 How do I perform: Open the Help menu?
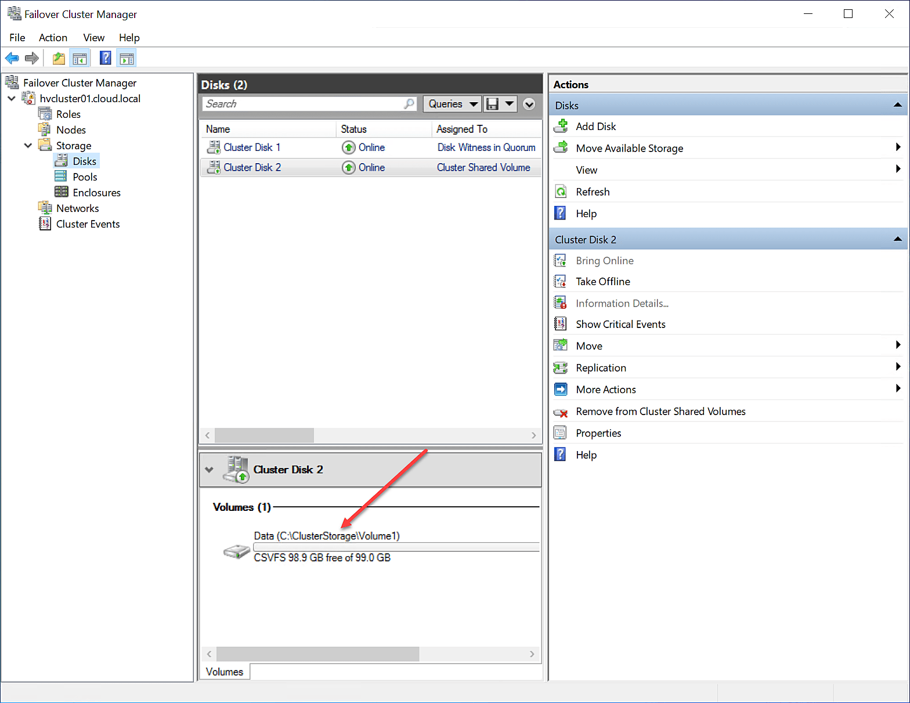[x=129, y=38]
